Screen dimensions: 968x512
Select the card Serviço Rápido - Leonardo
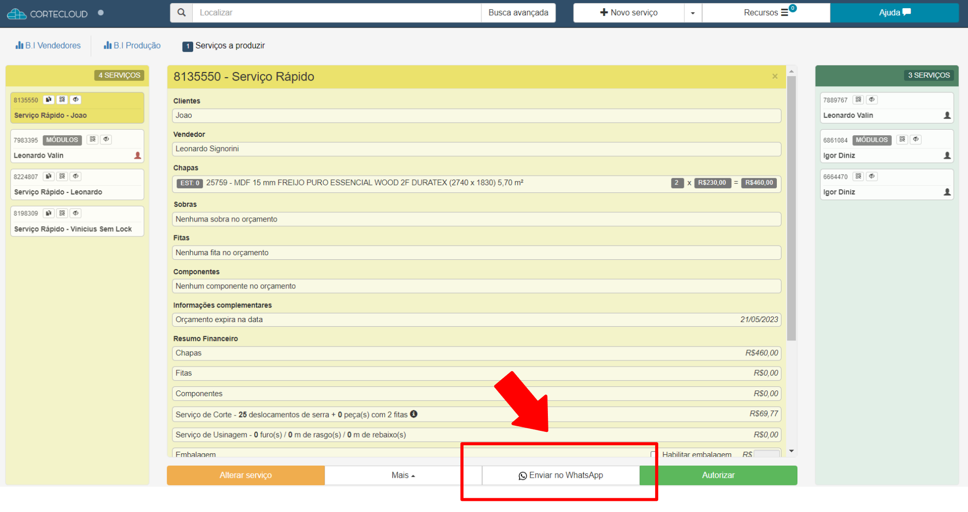pos(77,184)
